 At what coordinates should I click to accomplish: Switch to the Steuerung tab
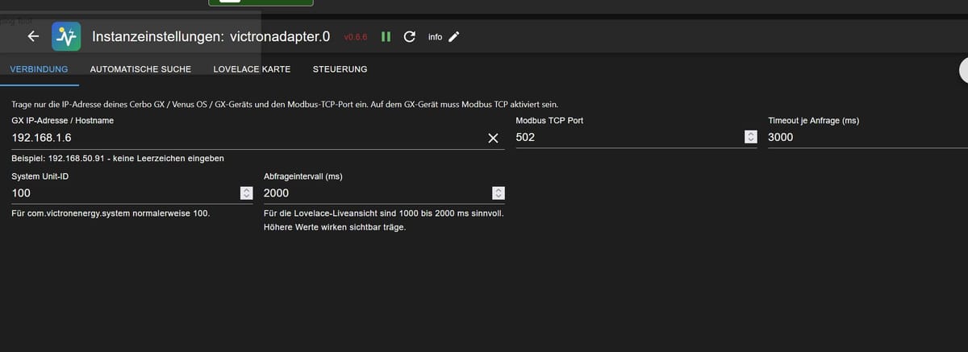point(340,69)
